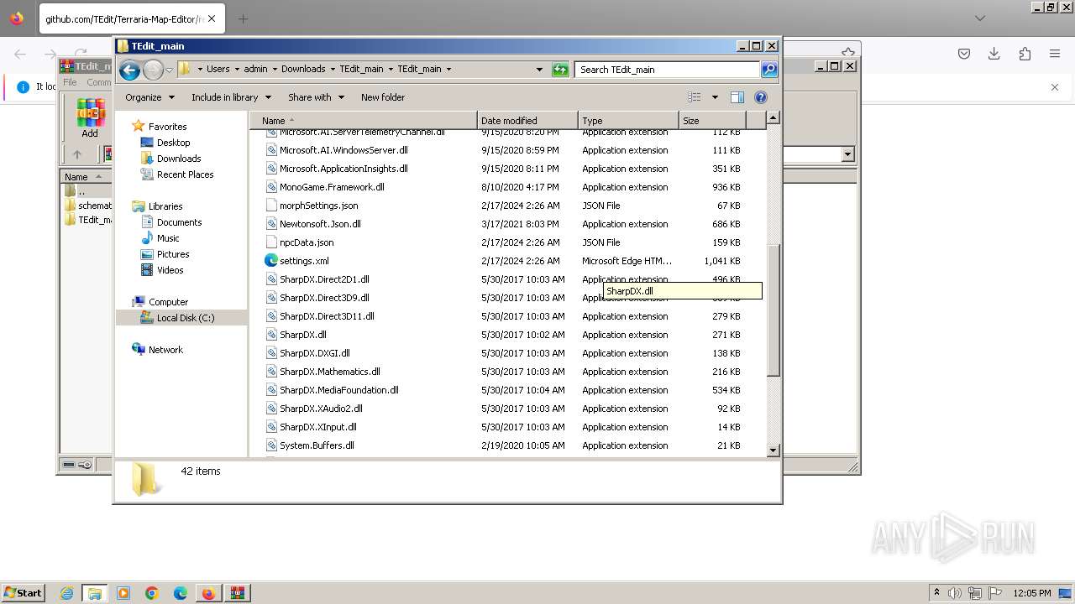Select Desktop in the navigation pane
Screen dimensions: 1075x604
(173, 143)
